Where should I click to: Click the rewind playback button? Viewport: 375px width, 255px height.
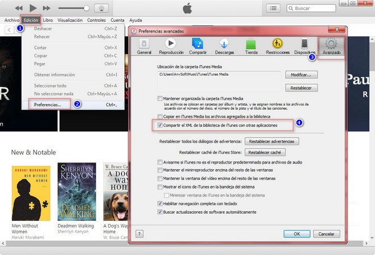[19, 8]
